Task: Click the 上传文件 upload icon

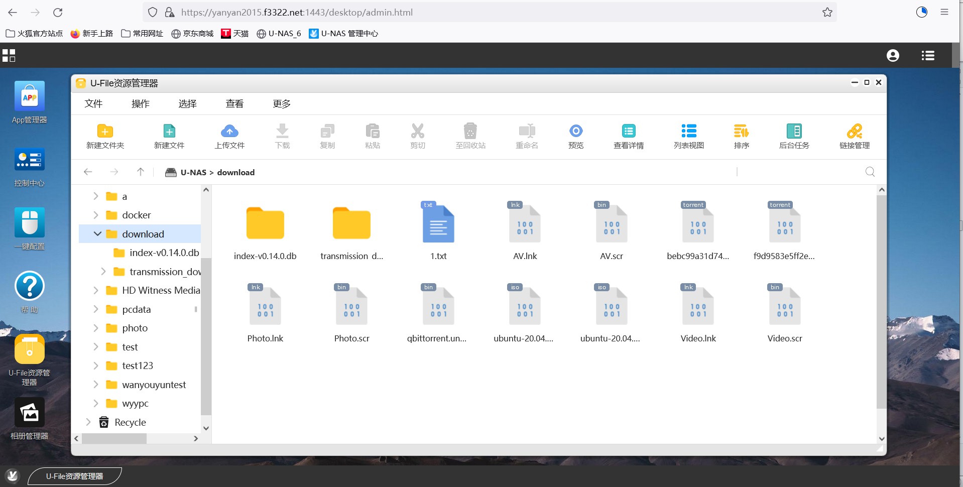Action: (229, 132)
